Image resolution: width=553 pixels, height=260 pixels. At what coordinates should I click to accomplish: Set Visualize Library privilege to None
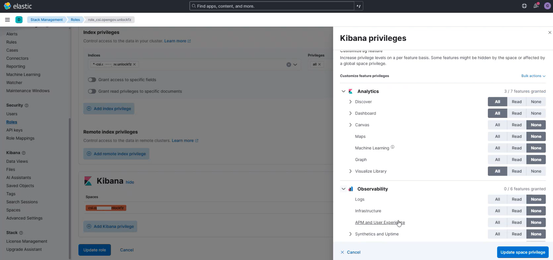(x=536, y=171)
